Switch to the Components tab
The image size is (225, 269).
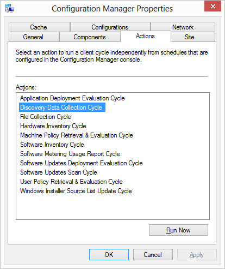[x=90, y=37]
